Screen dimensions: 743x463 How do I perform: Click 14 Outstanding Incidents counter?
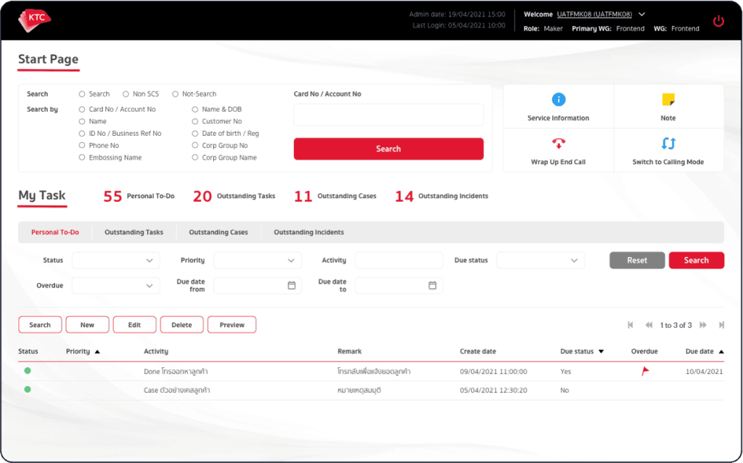(x=442, y=196)
